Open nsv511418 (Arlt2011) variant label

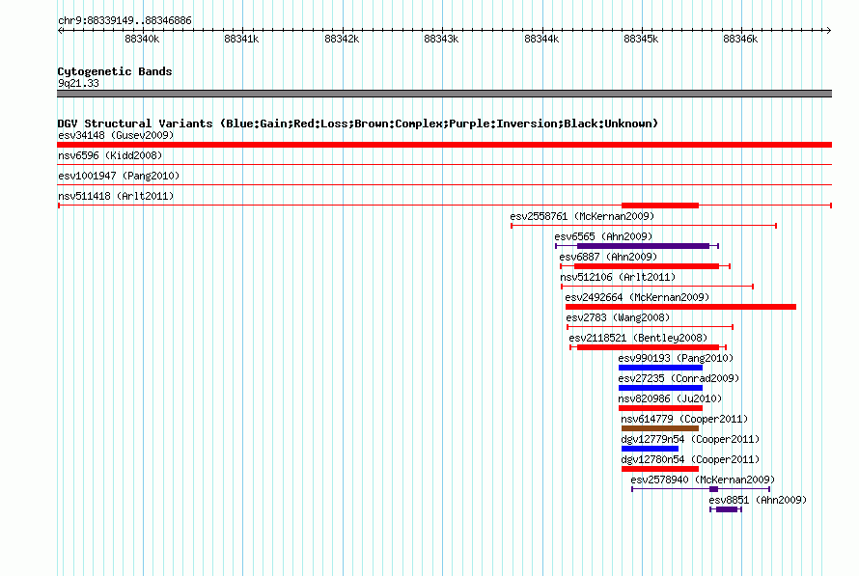(116, 196)
